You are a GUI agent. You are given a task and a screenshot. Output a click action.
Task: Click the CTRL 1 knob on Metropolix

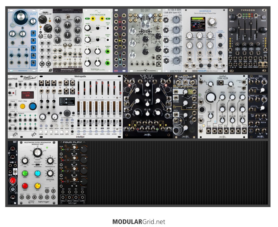(42, 117)
